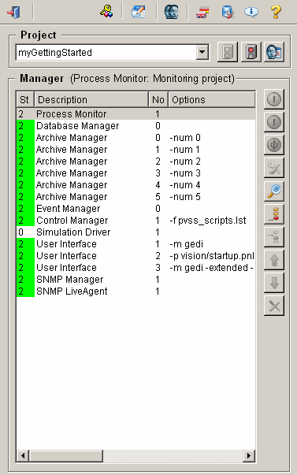Select User Interface with -extended option
Image resolution: width=297 pixels, height=475 pixels.
[x=136, y=268]
